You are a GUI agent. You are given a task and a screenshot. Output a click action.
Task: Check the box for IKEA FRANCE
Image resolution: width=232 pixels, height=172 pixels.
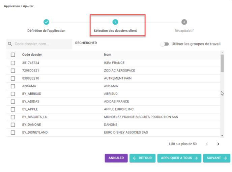pos(13,63)
